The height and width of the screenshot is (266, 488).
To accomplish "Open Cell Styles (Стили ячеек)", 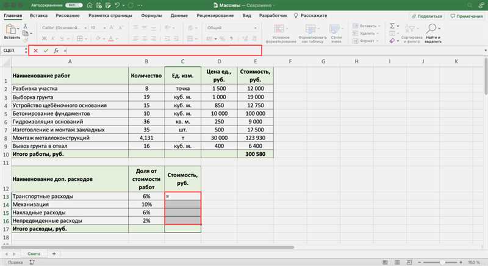I will [336, 33].
